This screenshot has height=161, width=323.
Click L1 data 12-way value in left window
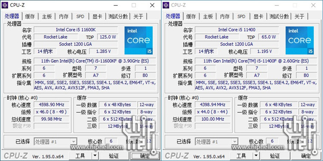(147, 105)
